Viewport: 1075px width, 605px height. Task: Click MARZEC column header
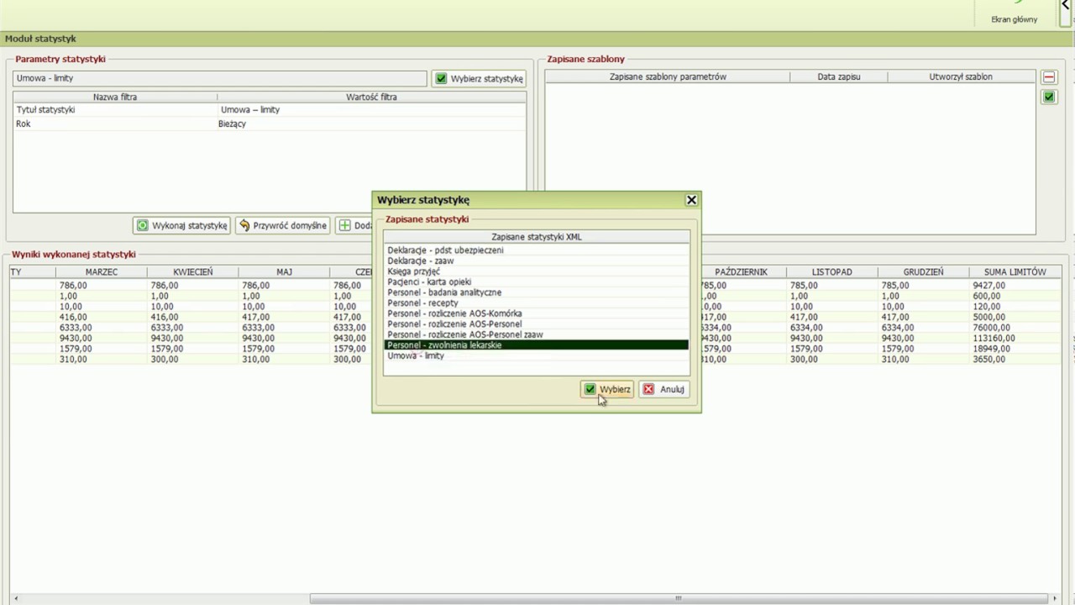click(x=102, y=272)
